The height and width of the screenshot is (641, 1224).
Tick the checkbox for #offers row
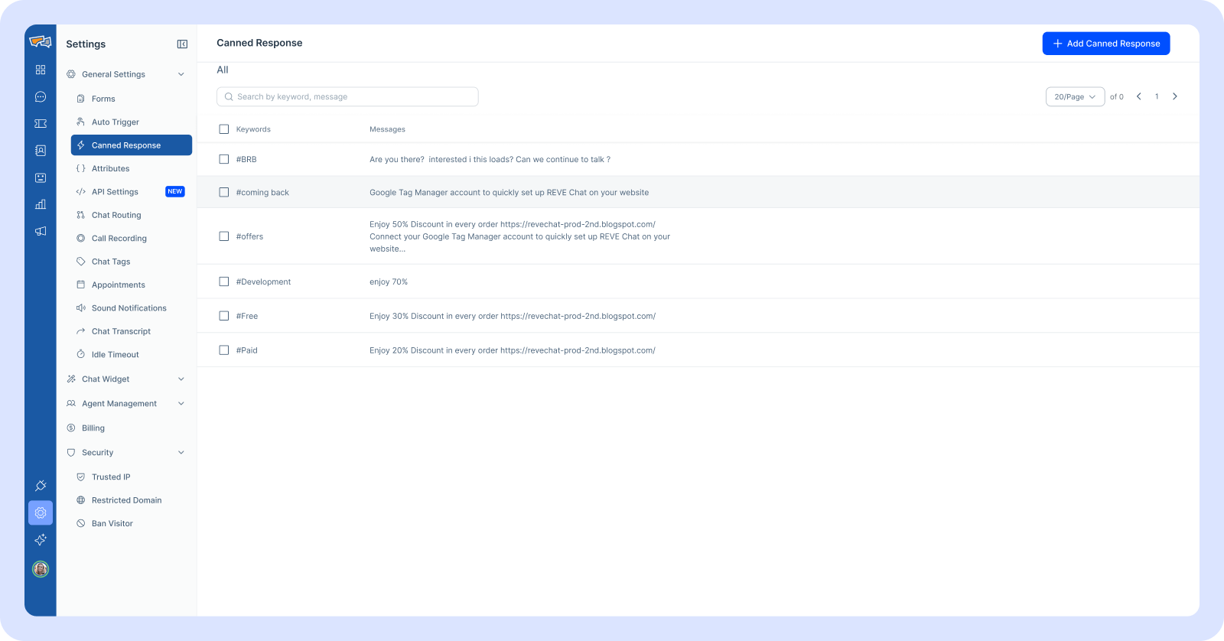(x=224, y=236)
